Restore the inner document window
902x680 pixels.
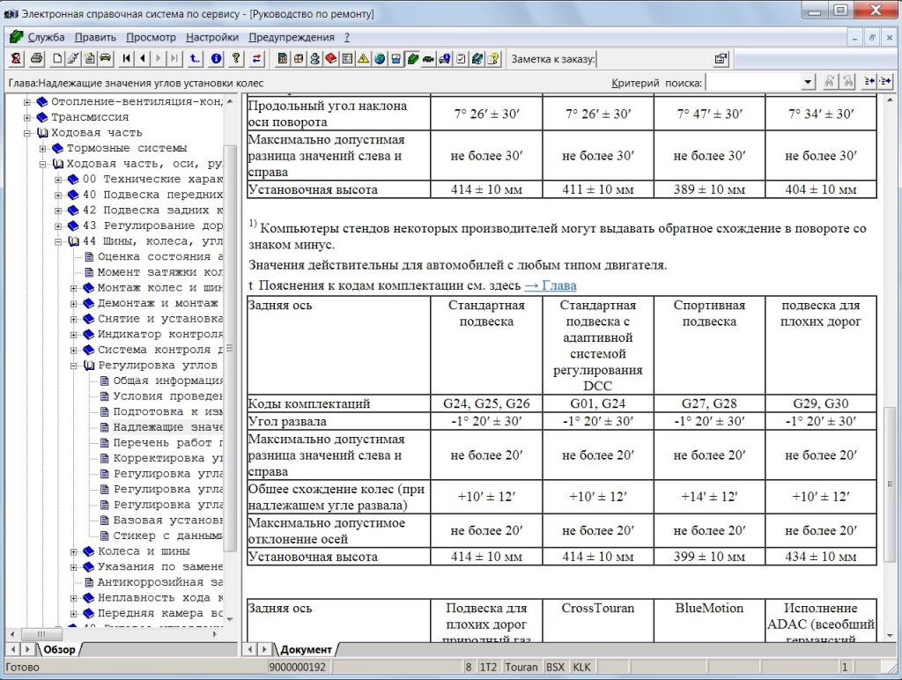point(872,37)
